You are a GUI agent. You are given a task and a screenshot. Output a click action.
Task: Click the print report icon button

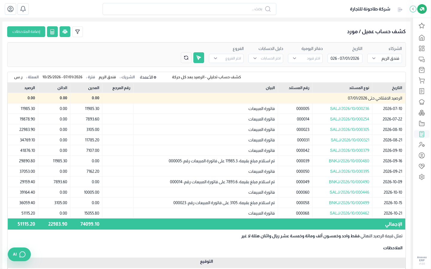[x=65, y=32]
